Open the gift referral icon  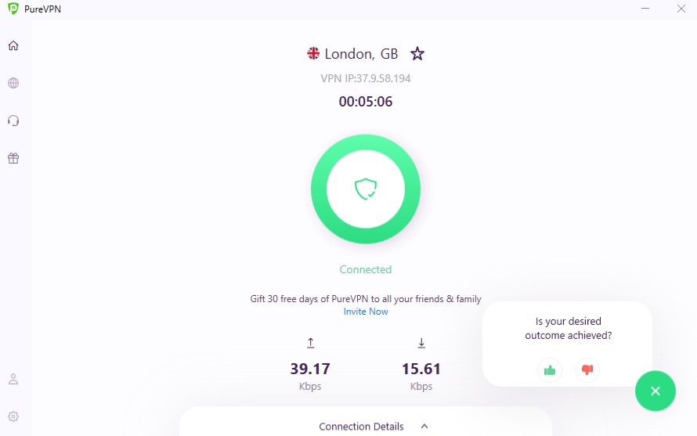click(13, 158)
